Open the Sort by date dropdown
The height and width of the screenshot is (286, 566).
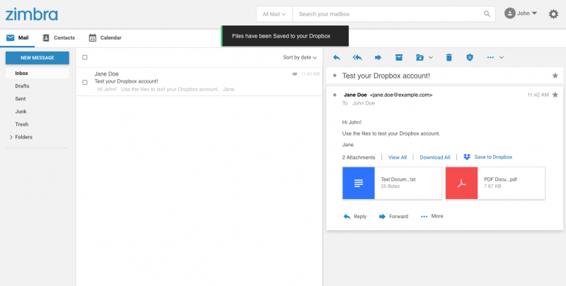click(300, 57)
